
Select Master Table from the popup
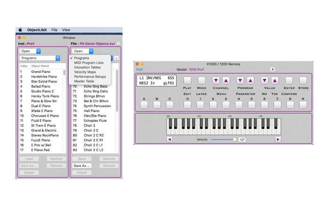click(90, 81)
